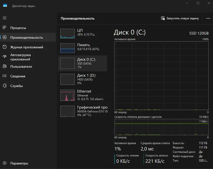The height and width of the screenshot is (169, 213).
Task: Select the ЦП resource entry
Action: 83,33
